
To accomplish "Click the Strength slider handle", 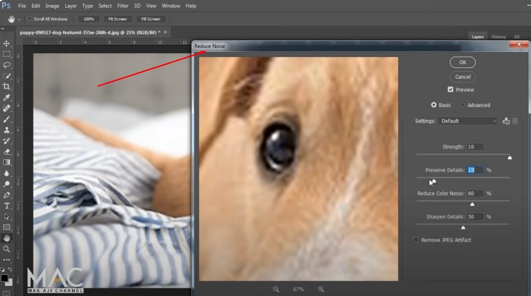I will click(x=510, y=158).
